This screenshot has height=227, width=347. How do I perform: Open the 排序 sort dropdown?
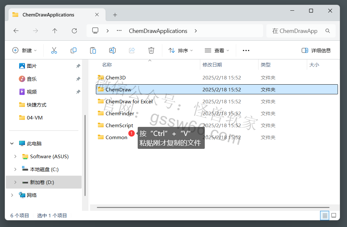pyautogui.click(x=180, y=50)
